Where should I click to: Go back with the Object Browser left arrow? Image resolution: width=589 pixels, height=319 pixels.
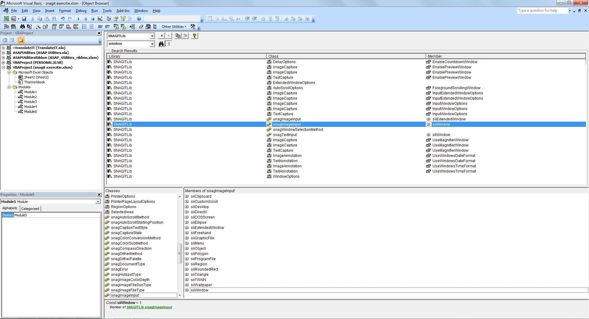(162, 36)
